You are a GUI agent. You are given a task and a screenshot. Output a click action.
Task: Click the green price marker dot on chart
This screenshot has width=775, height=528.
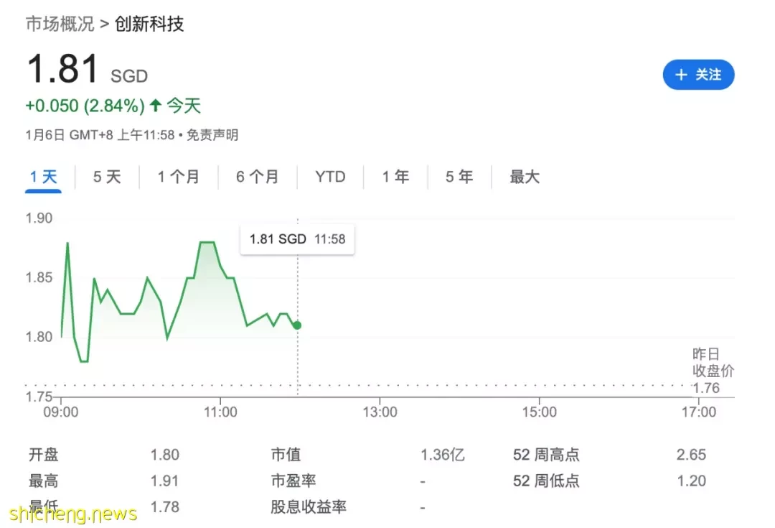(x=297, y=325)
